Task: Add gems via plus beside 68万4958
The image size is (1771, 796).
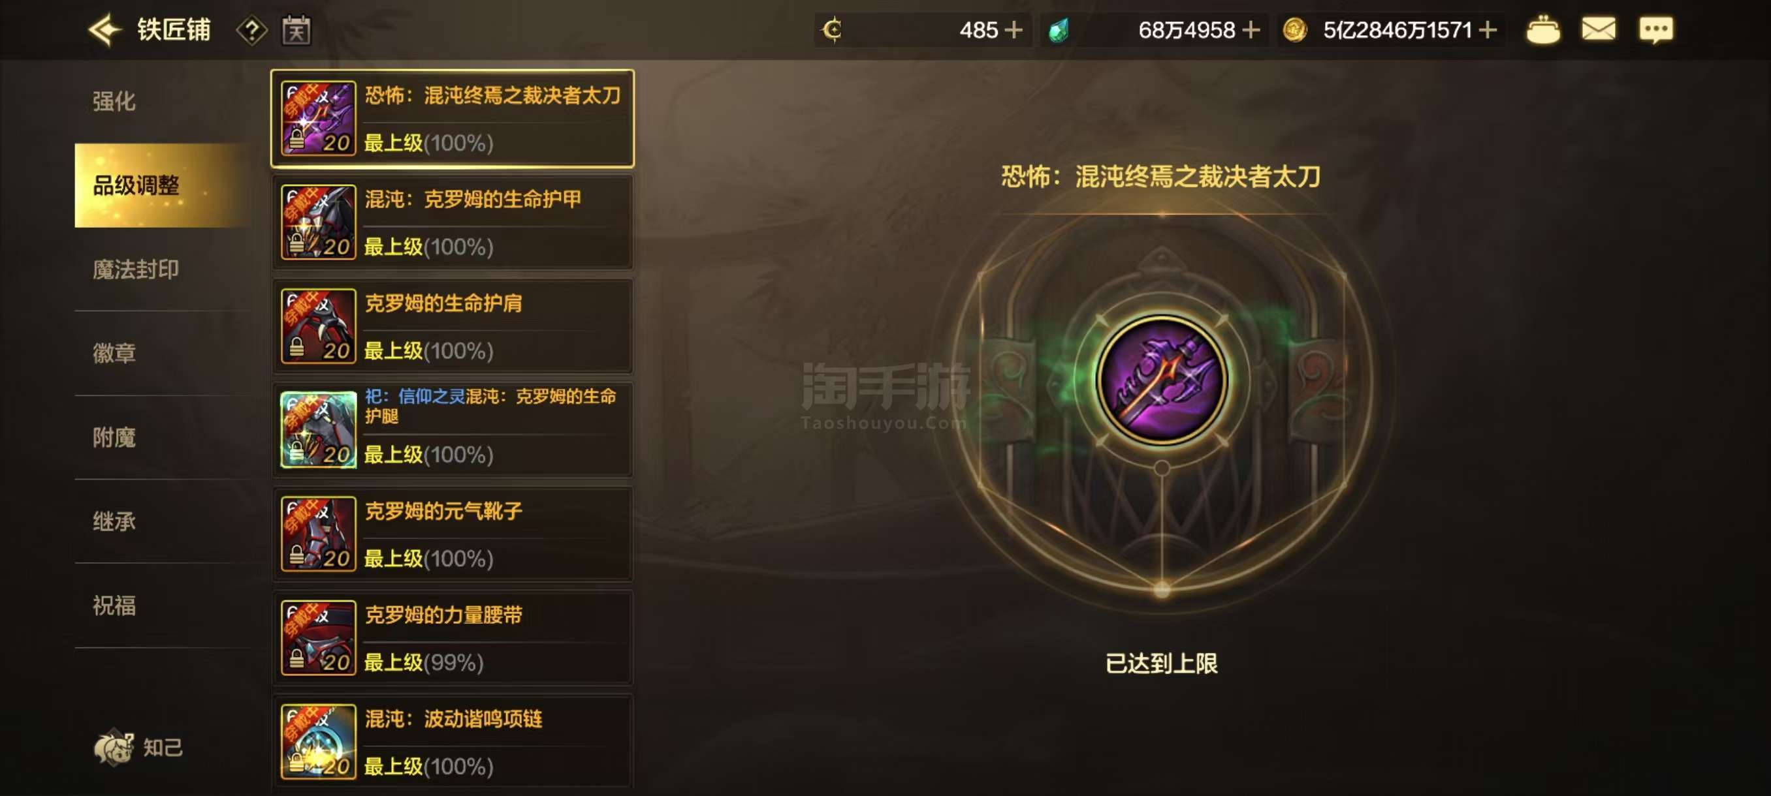Action: point(1251,30)
